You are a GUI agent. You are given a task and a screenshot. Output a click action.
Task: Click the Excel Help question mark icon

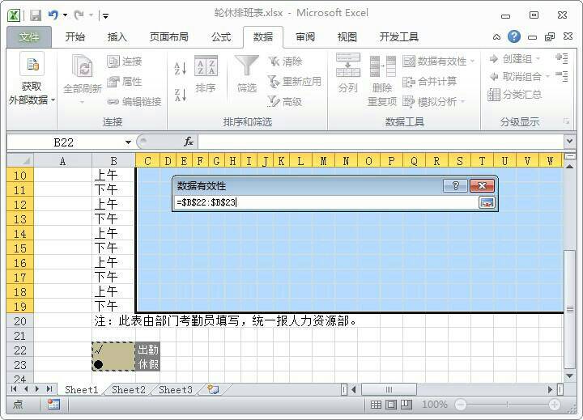(514, 36)
